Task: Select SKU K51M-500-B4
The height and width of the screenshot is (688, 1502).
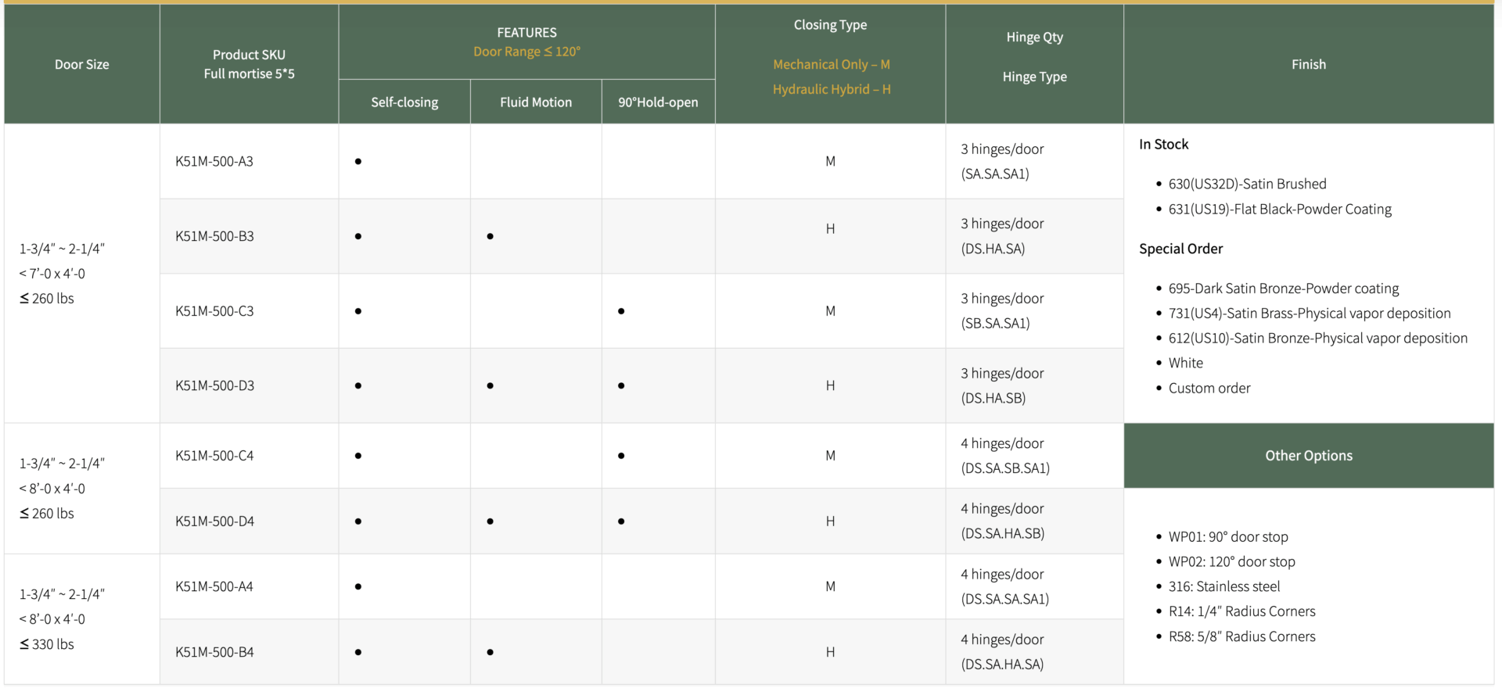Action: (214, 652)
